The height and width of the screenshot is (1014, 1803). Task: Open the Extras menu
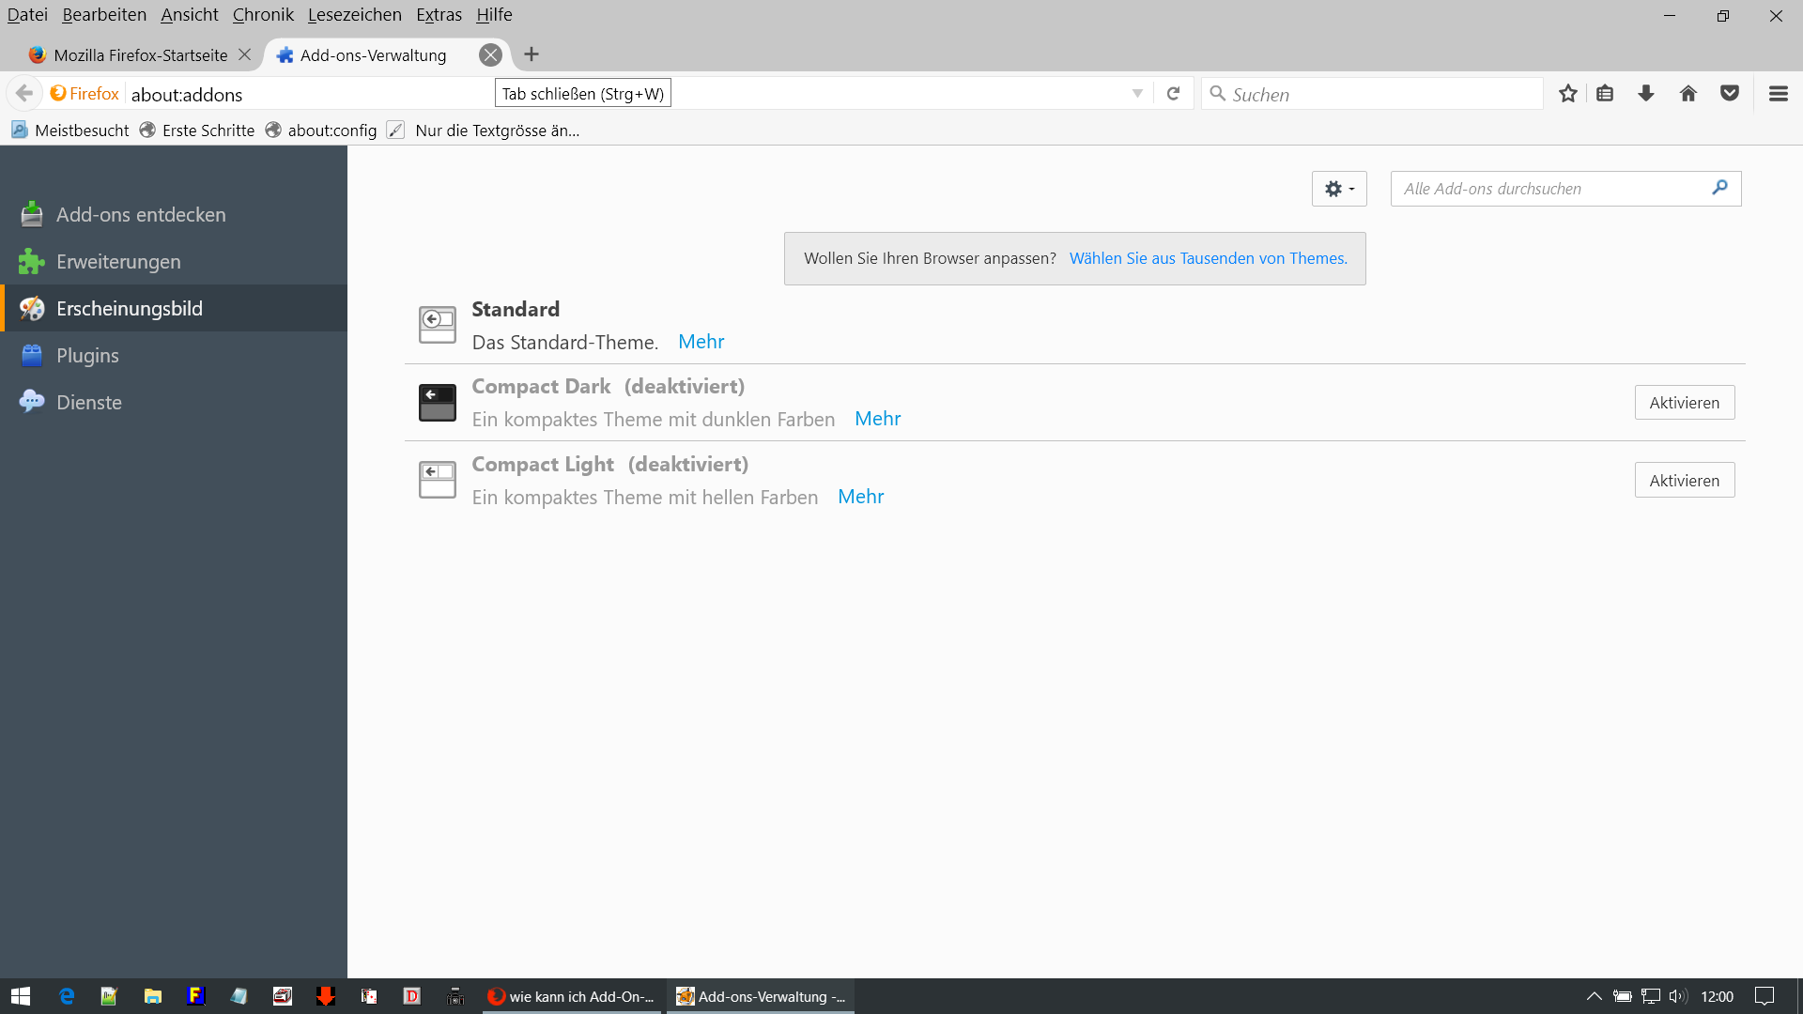coord(439,15)
